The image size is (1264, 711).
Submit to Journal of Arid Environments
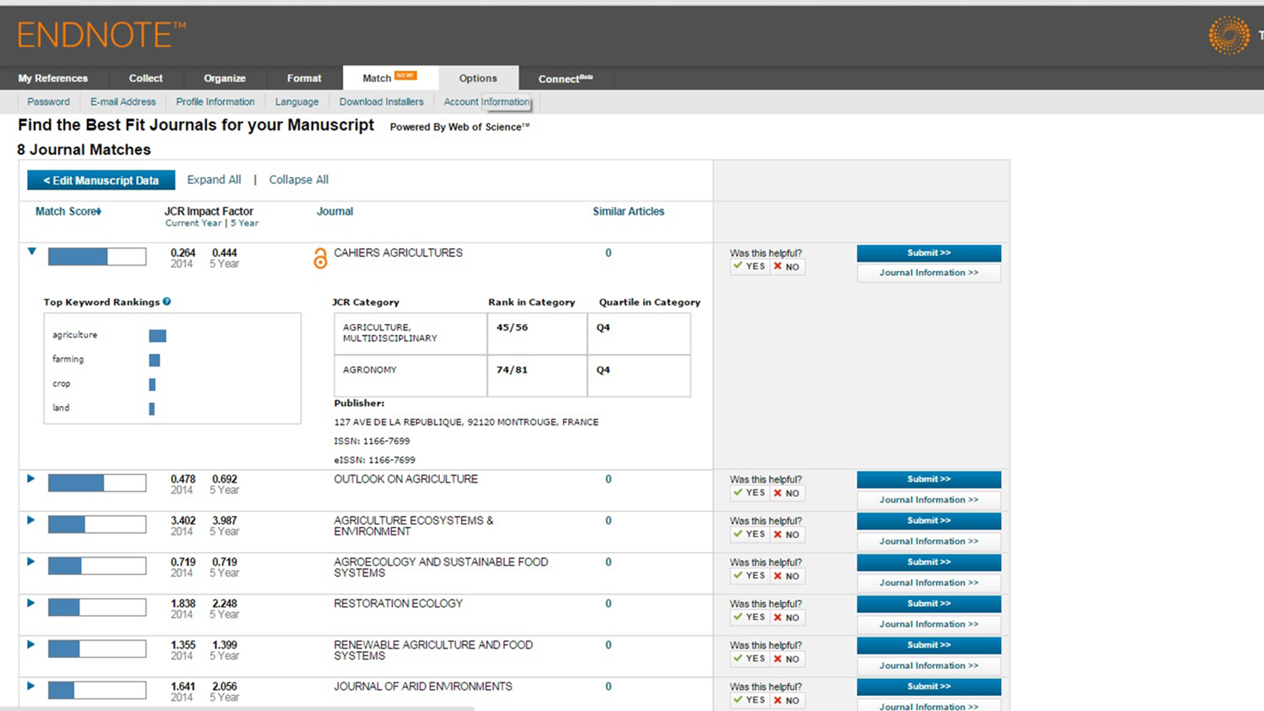point(929,687)
